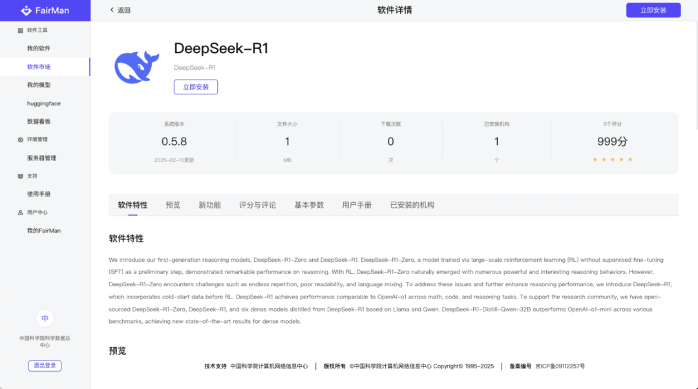Click the first rating star

[595, 160]
